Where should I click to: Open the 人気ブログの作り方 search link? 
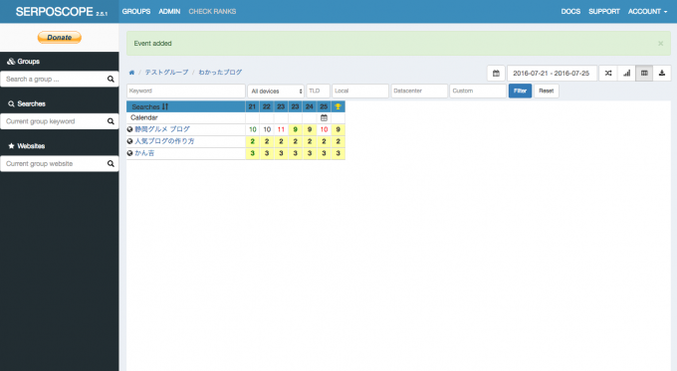pos(164,141)
